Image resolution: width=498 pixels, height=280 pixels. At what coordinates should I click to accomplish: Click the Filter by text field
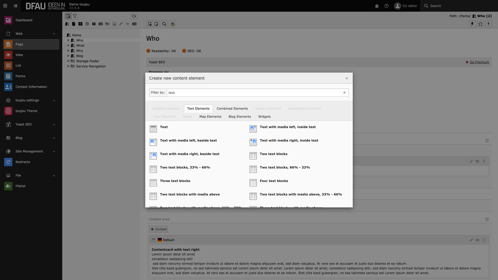(x=254, y=93)
